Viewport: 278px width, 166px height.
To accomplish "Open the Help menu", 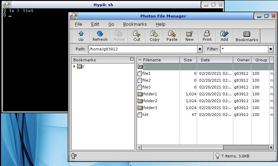I will 160,24.
